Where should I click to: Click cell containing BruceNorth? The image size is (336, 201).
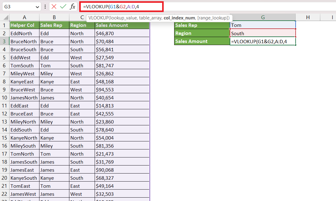tap(24, 41)
